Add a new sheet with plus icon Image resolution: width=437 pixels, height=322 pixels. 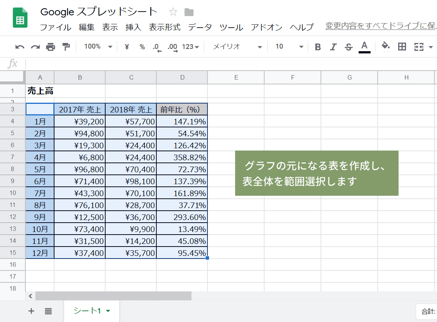coord(31,311)
